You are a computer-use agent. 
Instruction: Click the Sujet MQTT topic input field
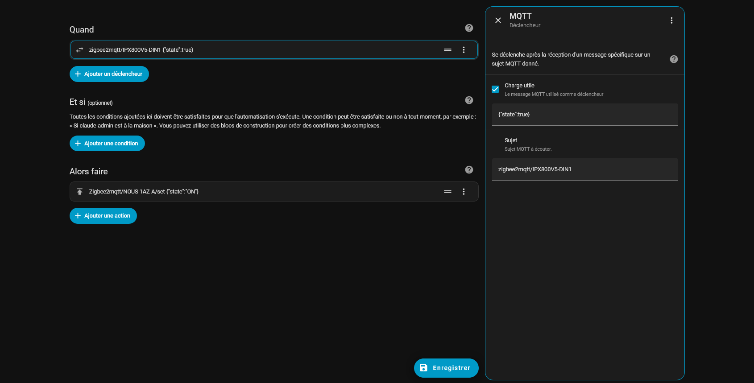pyautogui.click(x=584, y=169)
